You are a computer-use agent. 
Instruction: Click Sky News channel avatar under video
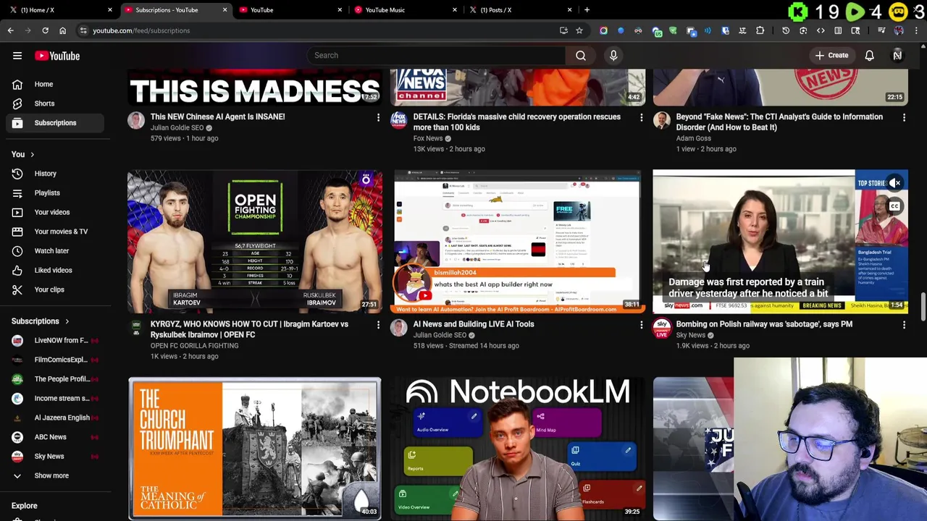click(x=662, y=328)
